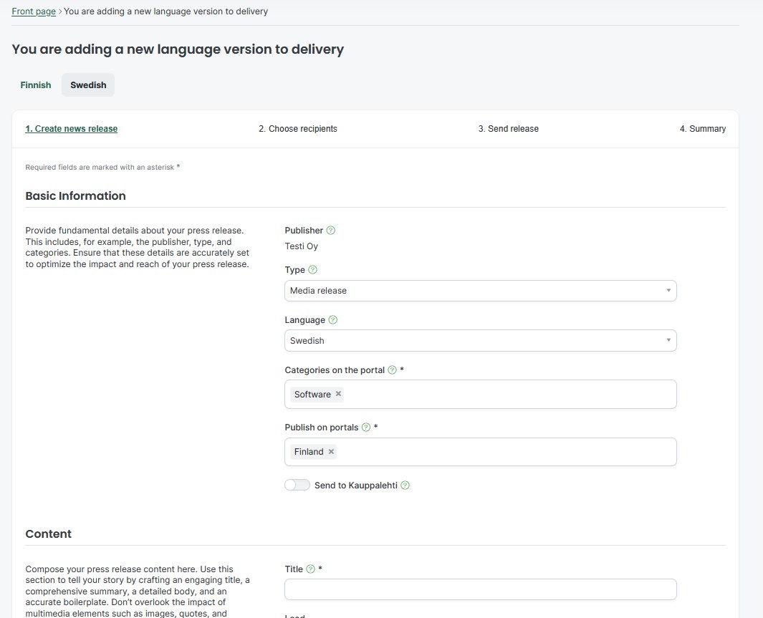The width and height of the screenshot is (763, 618).
Task: Open the Publisher help icon
Action: [x=330, y=231]
